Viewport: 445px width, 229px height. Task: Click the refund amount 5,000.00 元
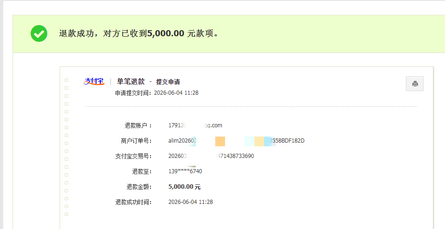(185, 187)
